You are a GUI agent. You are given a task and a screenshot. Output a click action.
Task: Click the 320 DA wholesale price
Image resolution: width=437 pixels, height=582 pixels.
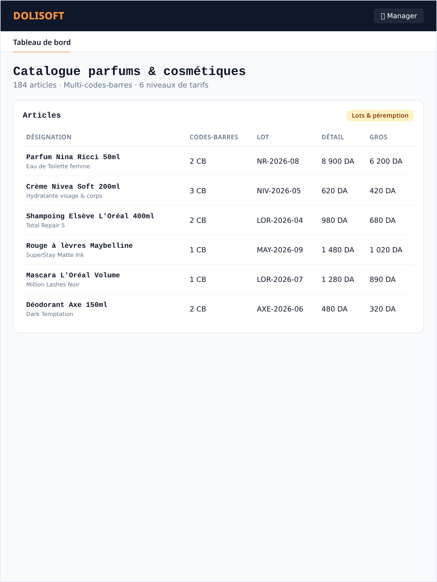[x=382, y=309]
